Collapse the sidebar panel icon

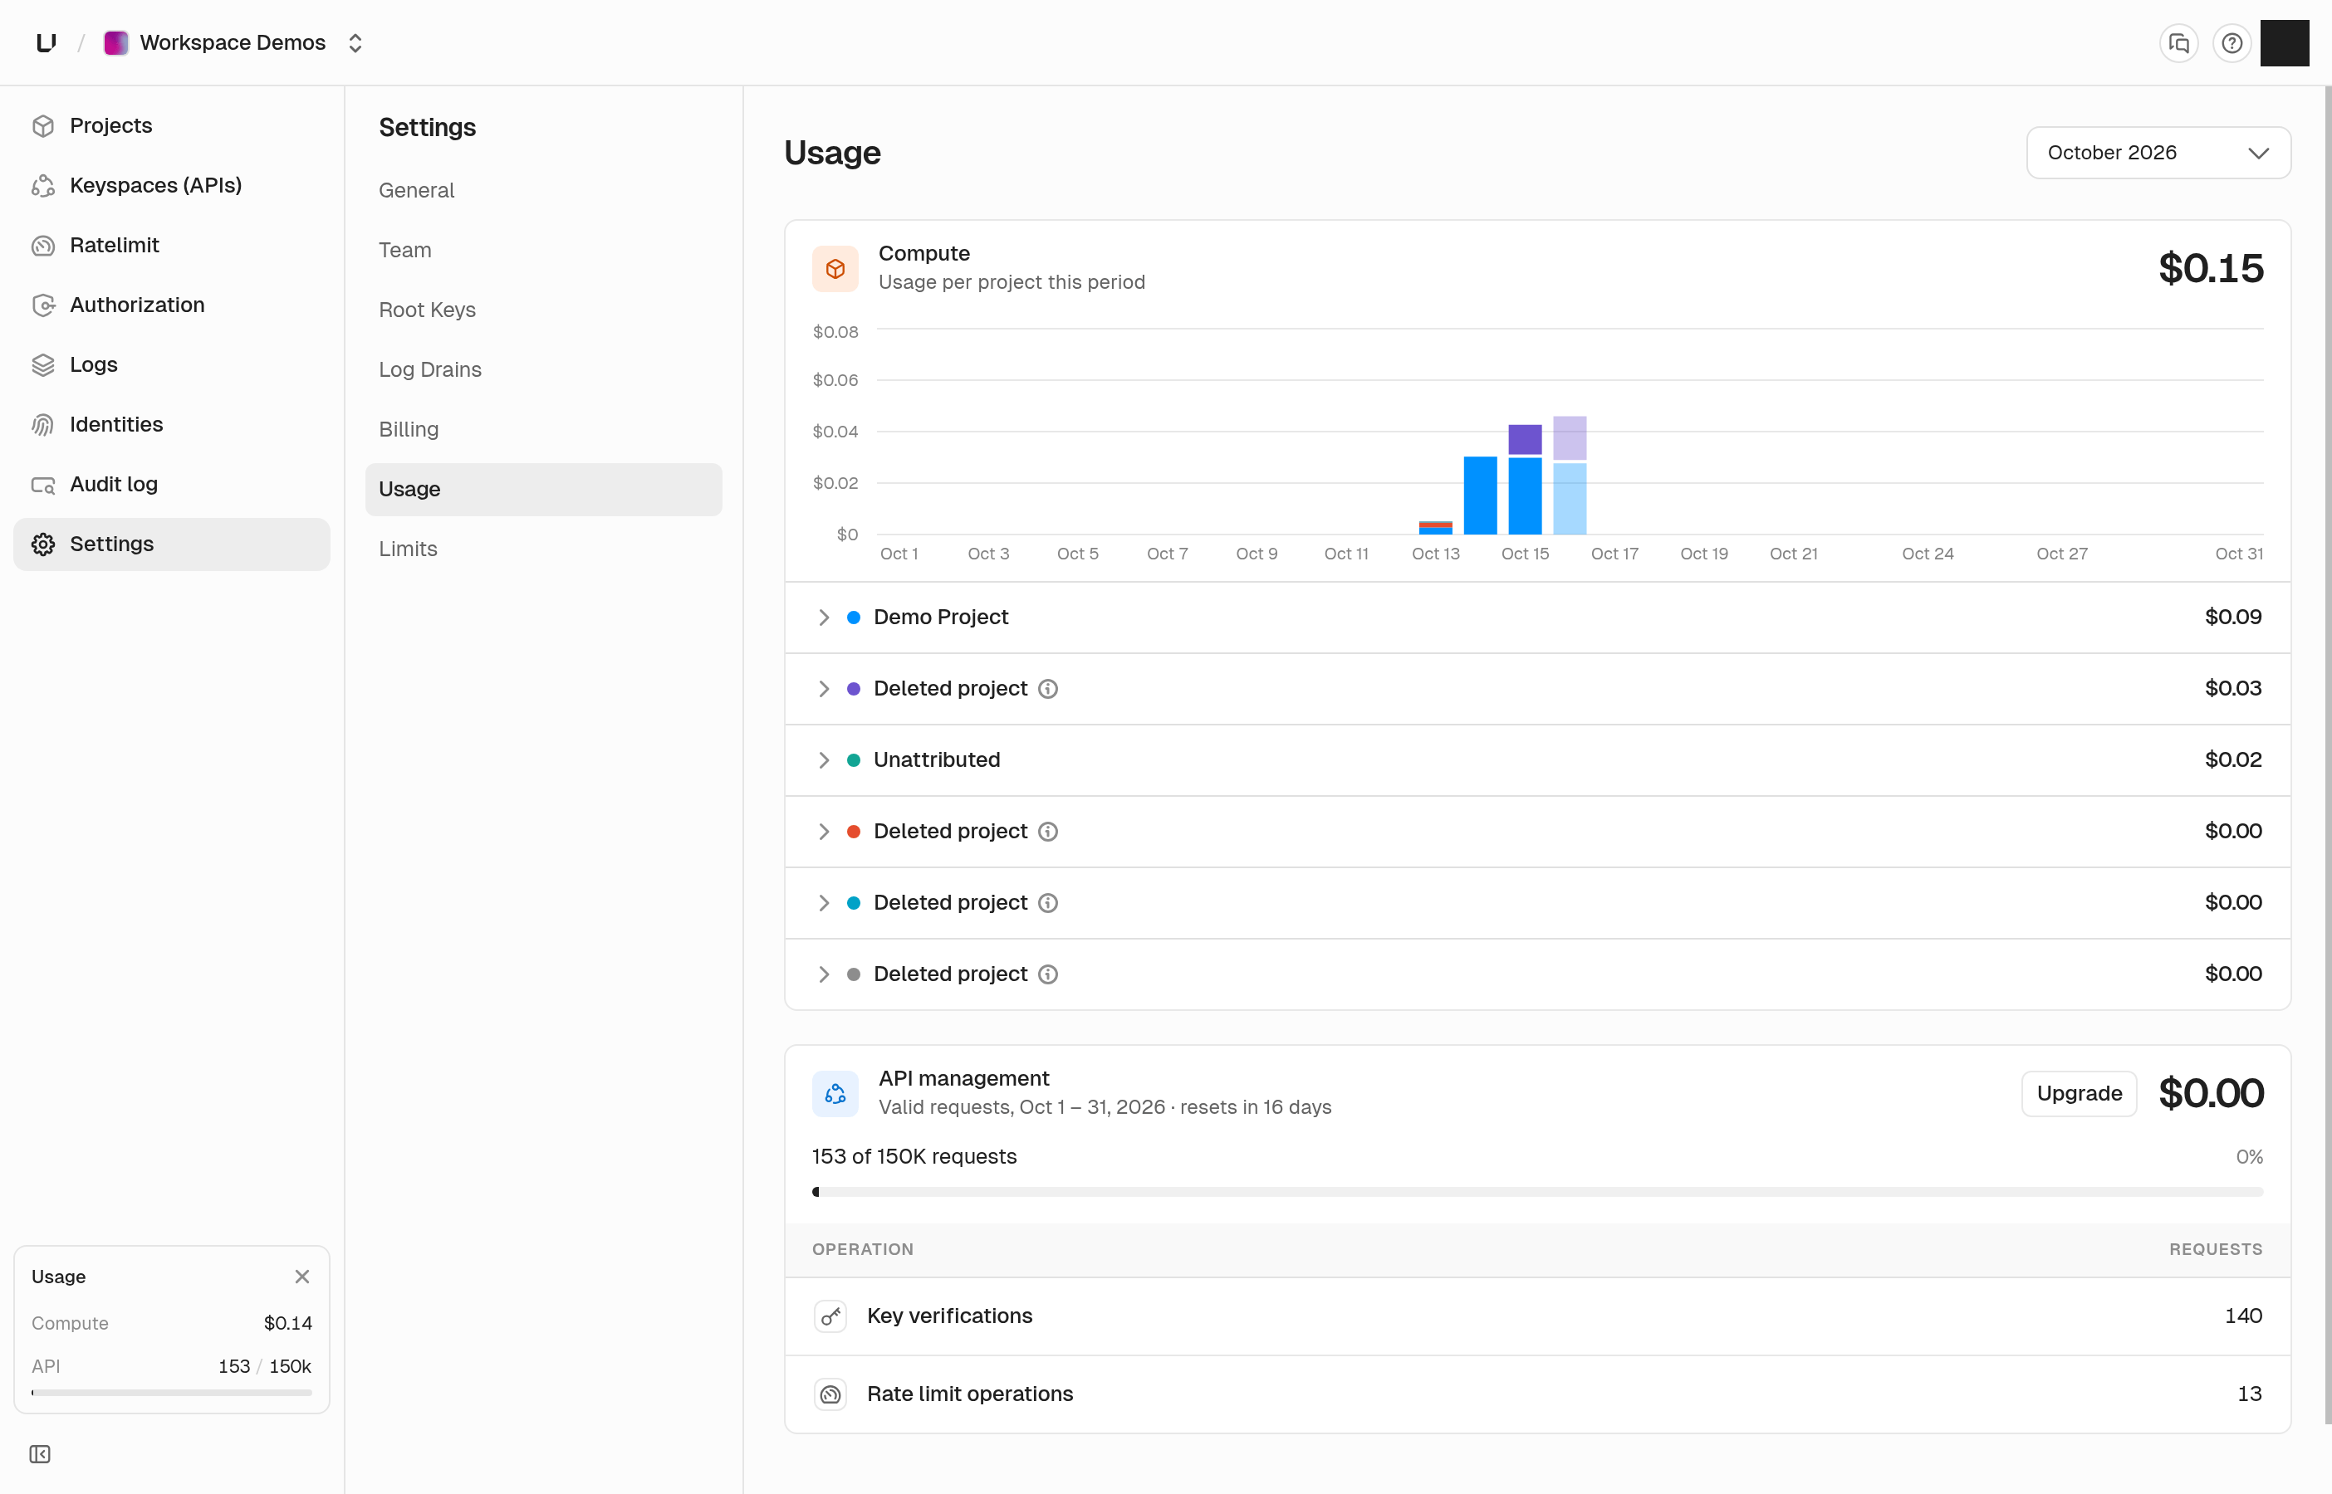(40, 1453)
